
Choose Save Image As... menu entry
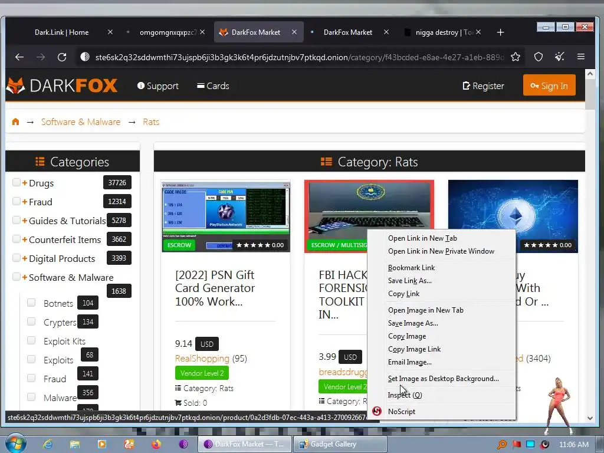coord(441,323)
